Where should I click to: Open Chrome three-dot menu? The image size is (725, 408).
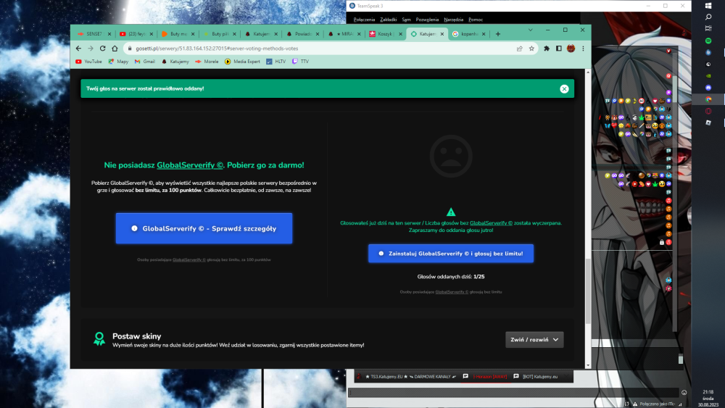[583, 49]
